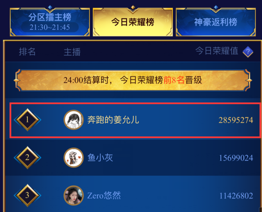Switch to the 神豪返利榜 tab

pos(216,22)
